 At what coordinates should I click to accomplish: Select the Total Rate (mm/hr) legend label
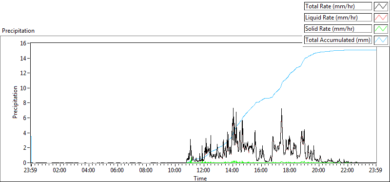click(338, 6)
